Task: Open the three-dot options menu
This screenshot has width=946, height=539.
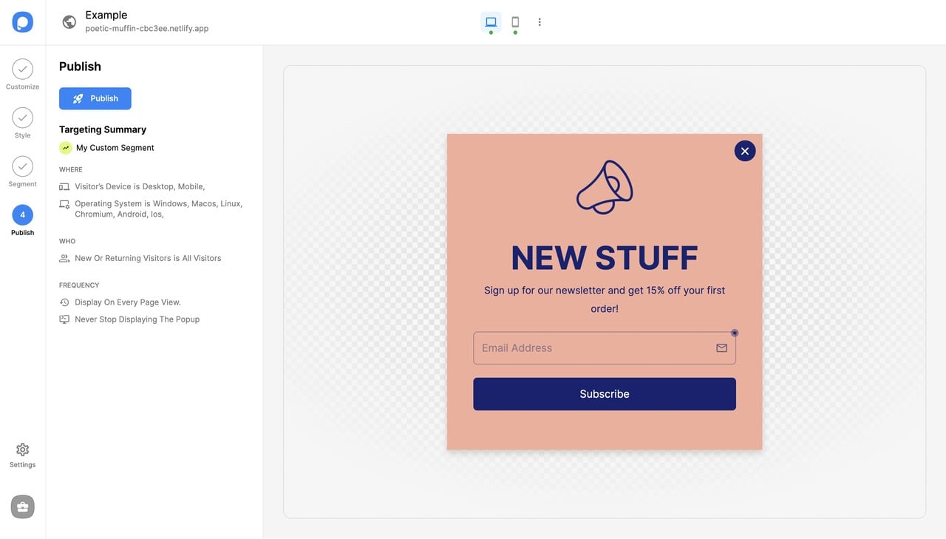Action: (x=540, y=21)
